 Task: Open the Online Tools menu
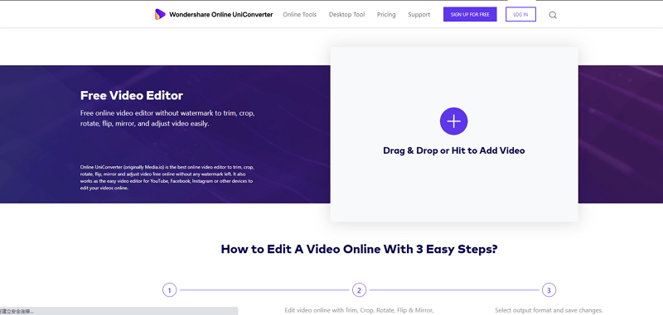click(299, 15)
